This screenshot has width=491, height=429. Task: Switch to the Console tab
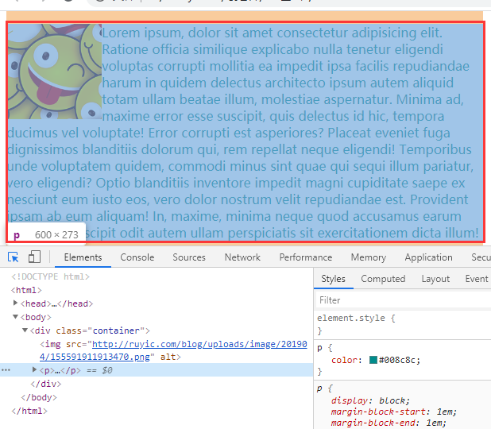pos(137,257)
